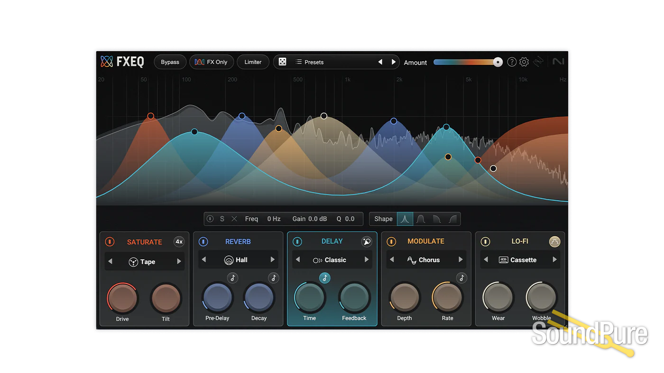Screen dimensions: 664x373
Task: Go to the next preset
Action: tap(393, 62)
